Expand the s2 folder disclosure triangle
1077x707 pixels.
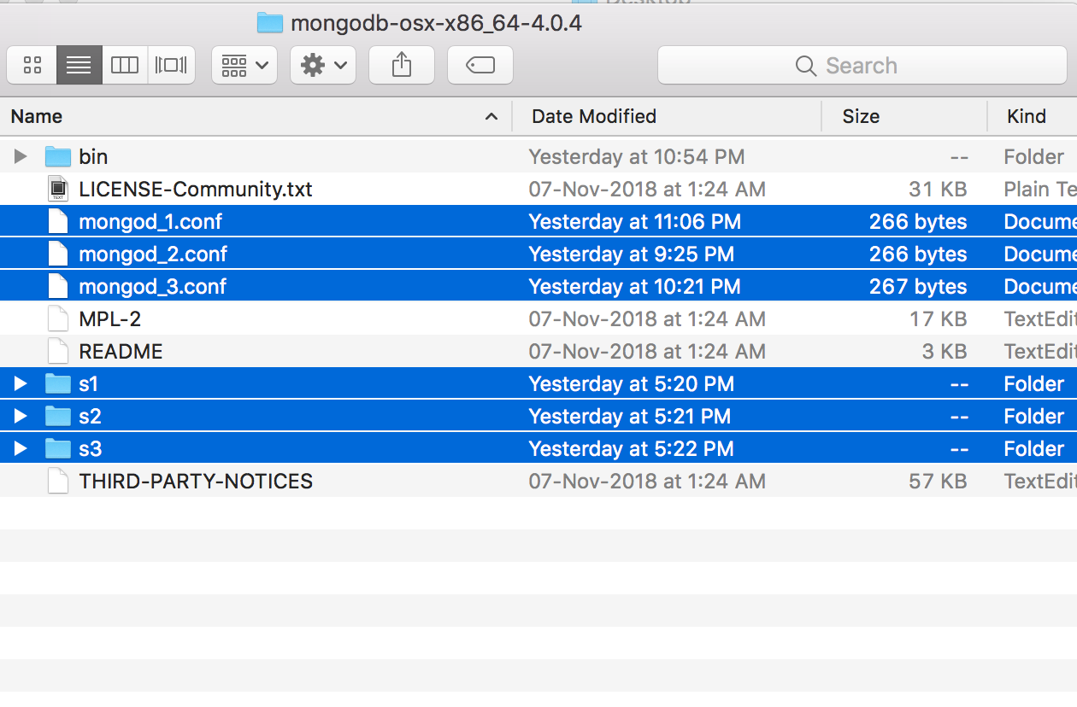20,416
